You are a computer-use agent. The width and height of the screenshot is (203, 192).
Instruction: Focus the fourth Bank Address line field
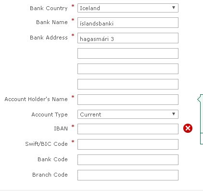(x=128, y=84)
